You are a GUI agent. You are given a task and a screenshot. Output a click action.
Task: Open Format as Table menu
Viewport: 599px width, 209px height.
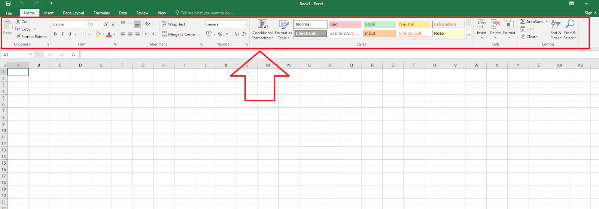click(283, 30)
